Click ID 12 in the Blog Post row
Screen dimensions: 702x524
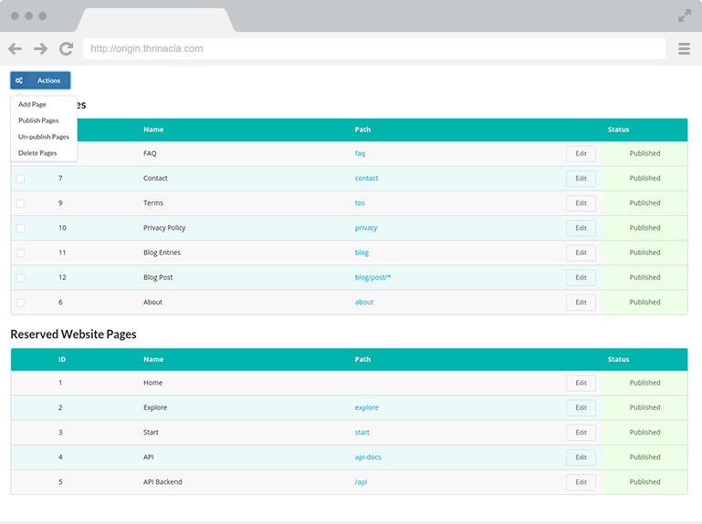(62, 278)
